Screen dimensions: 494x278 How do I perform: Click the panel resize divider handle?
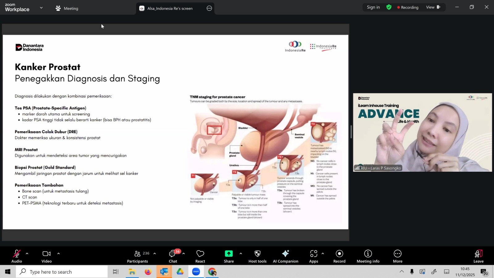(x=351, y=132)
